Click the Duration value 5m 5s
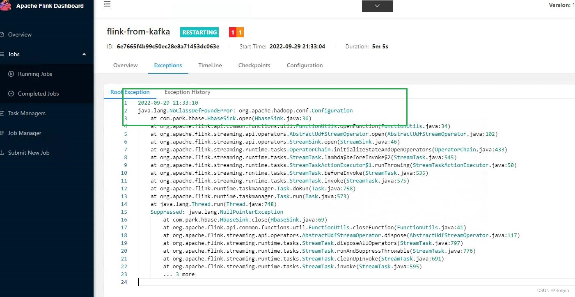This screenshot has height=297, width=575. [x=380, y=46]
